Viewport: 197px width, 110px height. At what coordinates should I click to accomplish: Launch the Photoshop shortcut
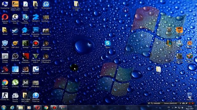[36, 32]
